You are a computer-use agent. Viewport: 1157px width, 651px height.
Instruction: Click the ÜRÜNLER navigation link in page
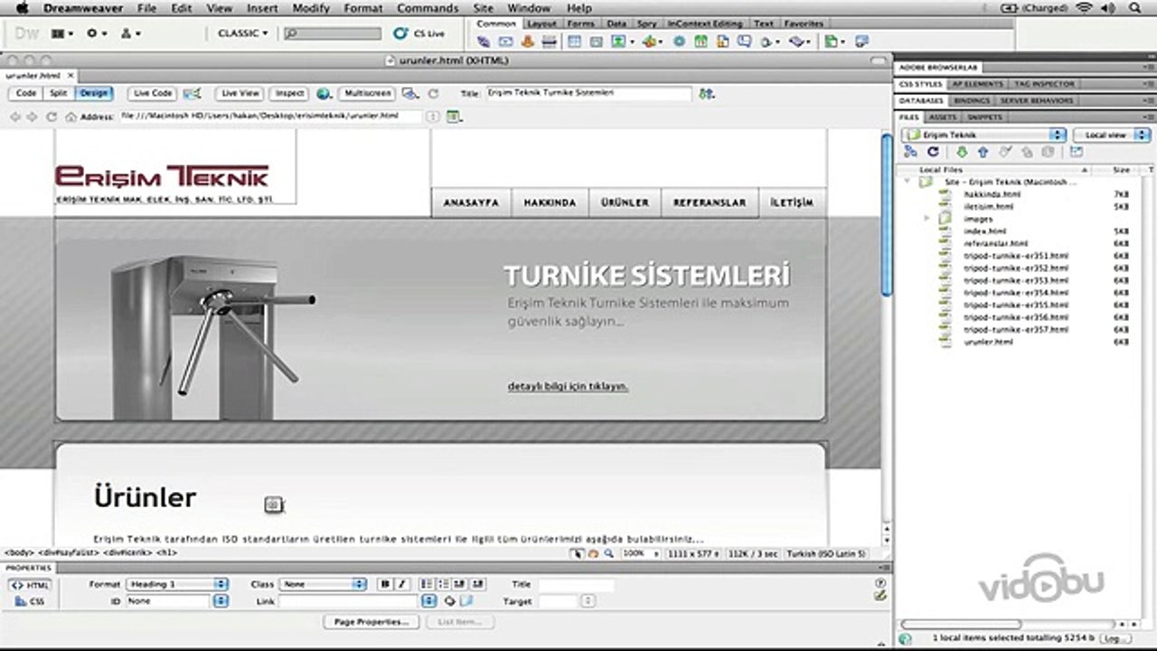[x=625, y=203]
